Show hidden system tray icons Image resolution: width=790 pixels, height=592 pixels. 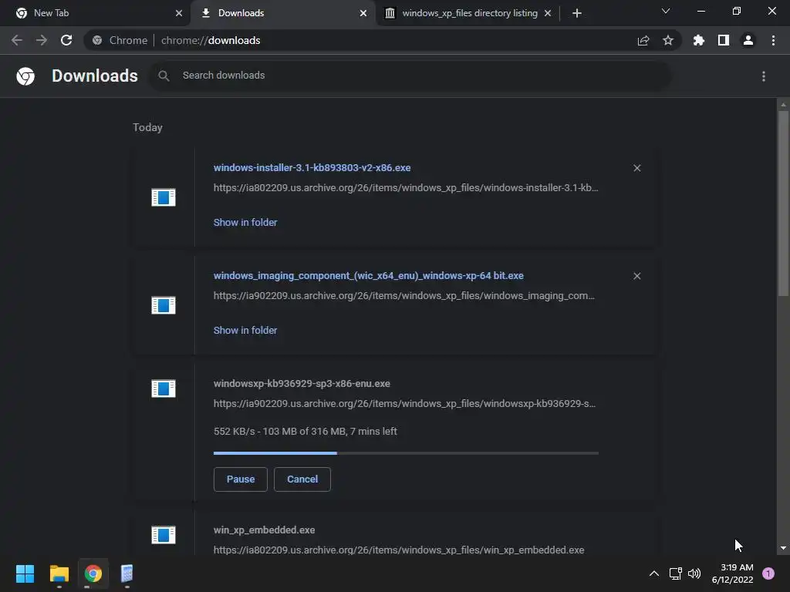pos(654,573)
